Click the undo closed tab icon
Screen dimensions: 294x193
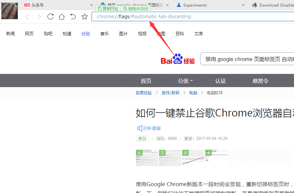[73, 17]
